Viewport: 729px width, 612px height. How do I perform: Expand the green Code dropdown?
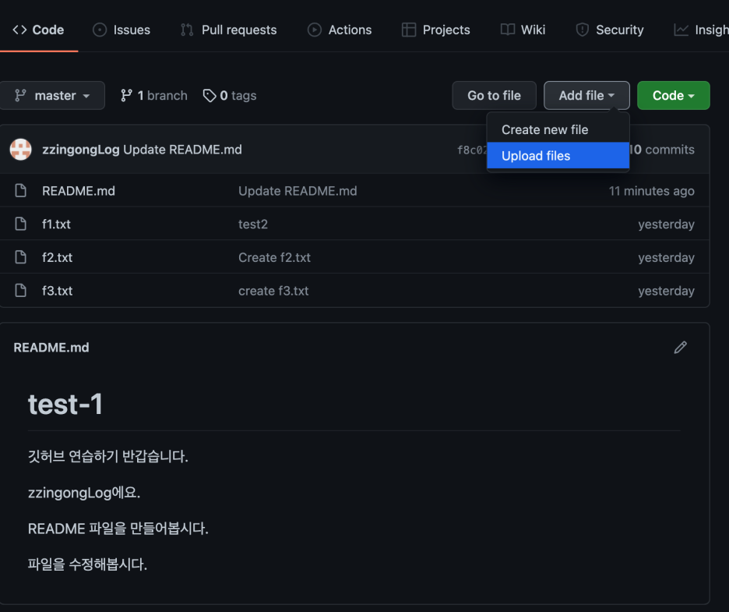(673, 95)
